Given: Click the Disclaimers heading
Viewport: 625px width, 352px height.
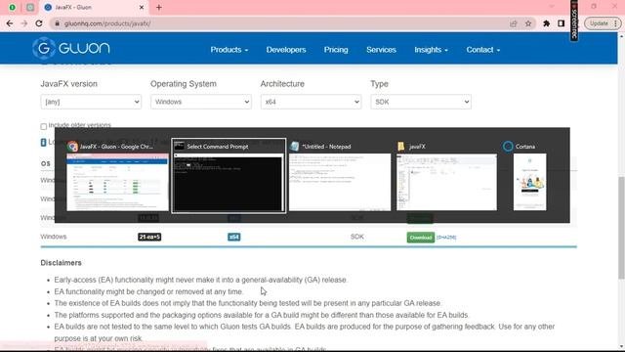Looking at the screenshot, I should point(61,263).
